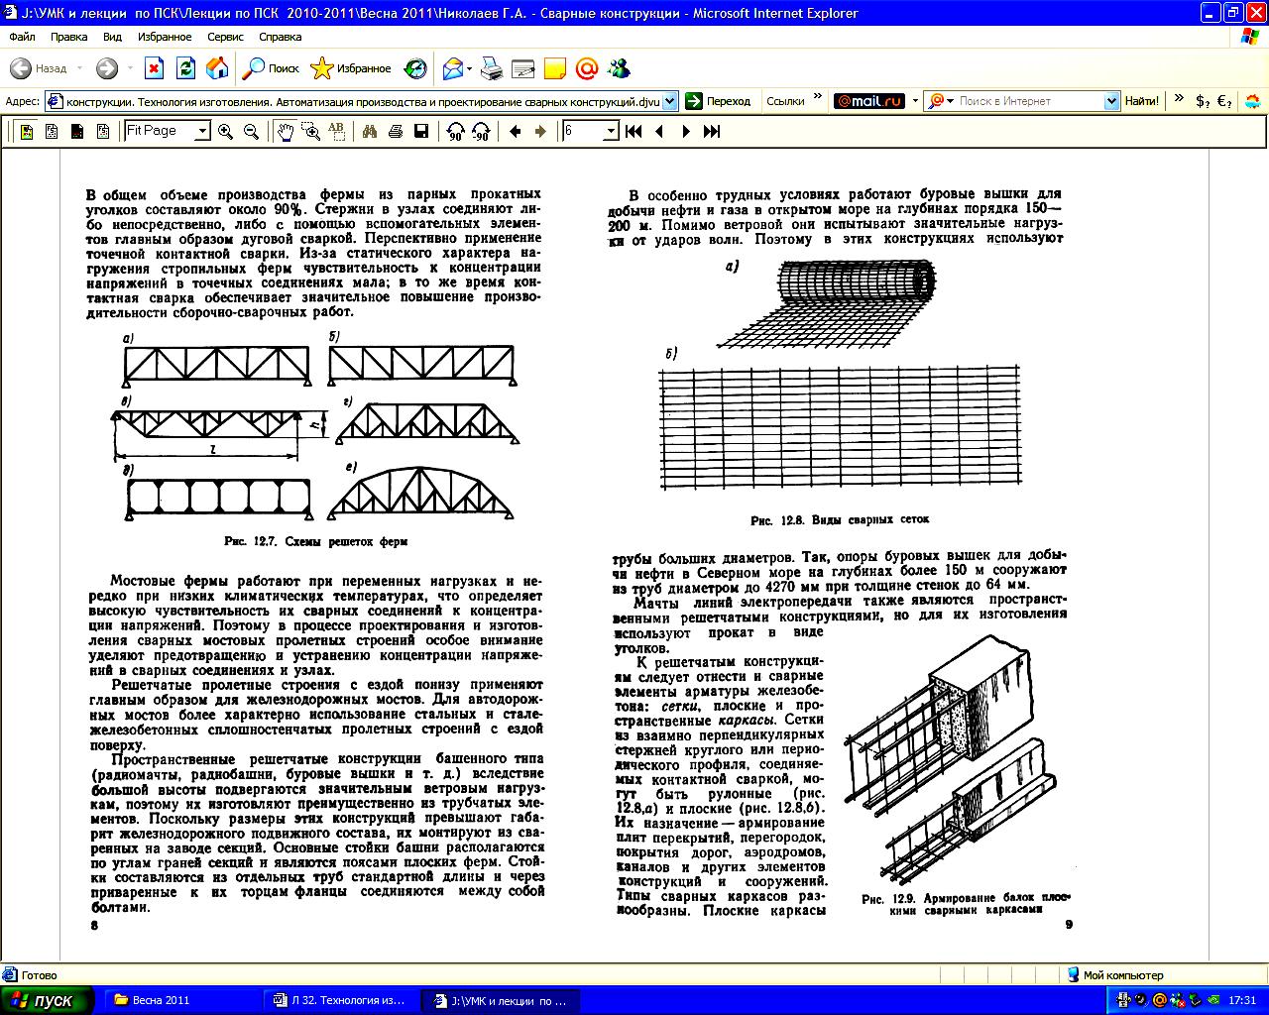Click the 17:31 clock in system tray
The height and width of the screenshot is (1015, 1269).
(x=1242, y=1000)
